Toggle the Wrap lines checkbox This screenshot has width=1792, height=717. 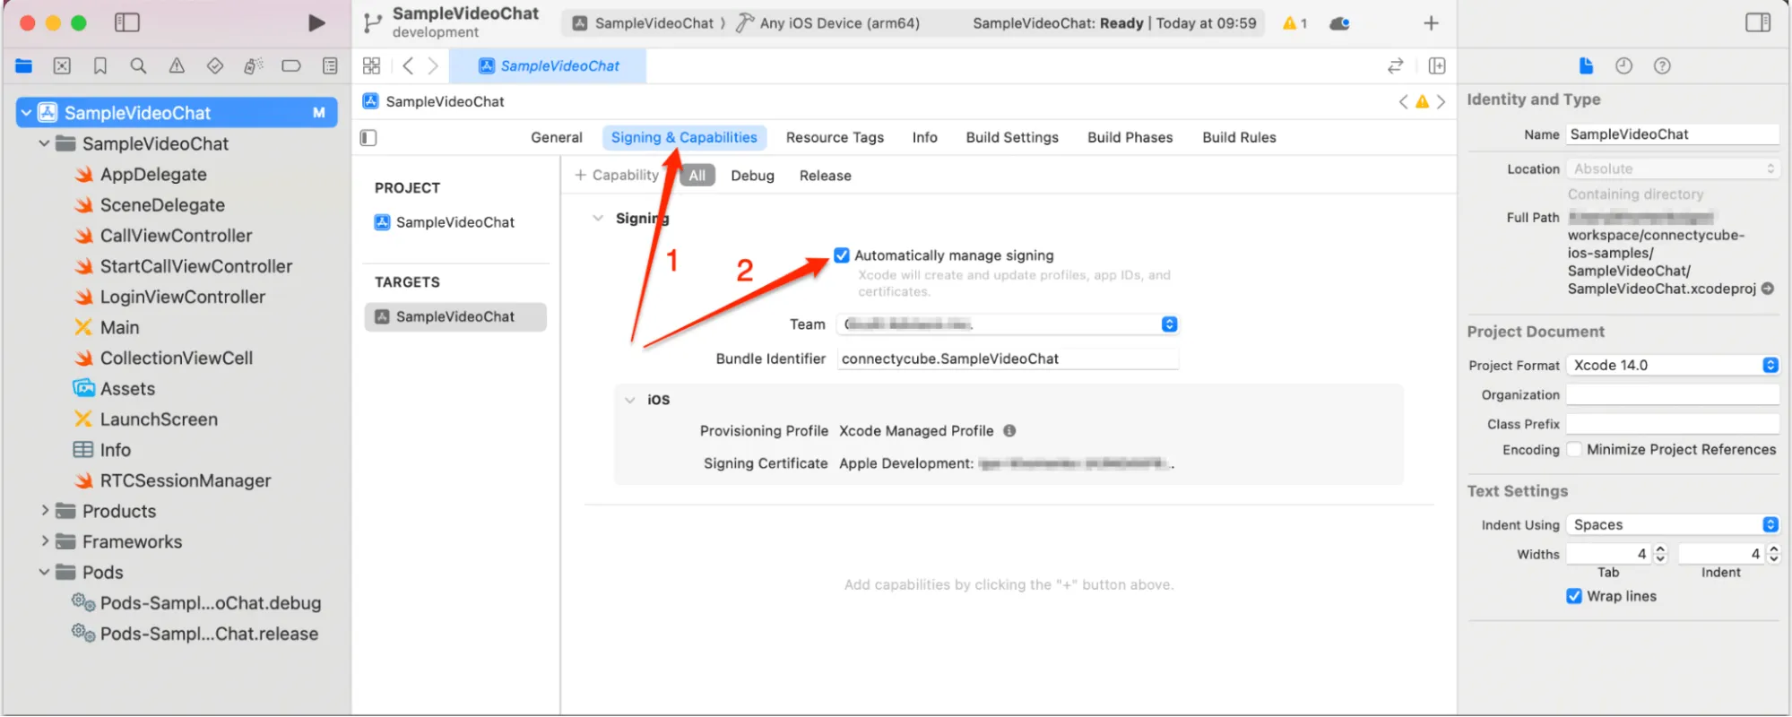[1574, 596]
